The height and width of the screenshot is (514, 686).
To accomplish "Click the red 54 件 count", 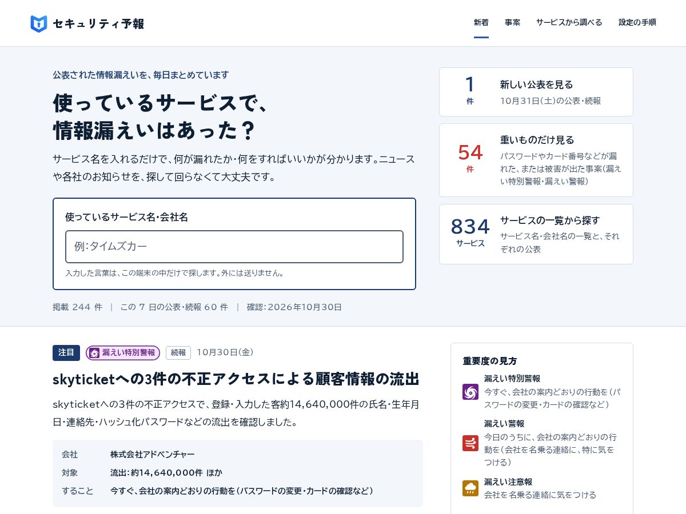I will coord(470,158).
